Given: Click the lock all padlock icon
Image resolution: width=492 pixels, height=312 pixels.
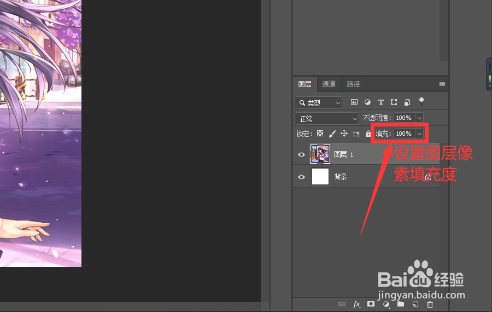Looking at the screenshot, I should point(368,134).
